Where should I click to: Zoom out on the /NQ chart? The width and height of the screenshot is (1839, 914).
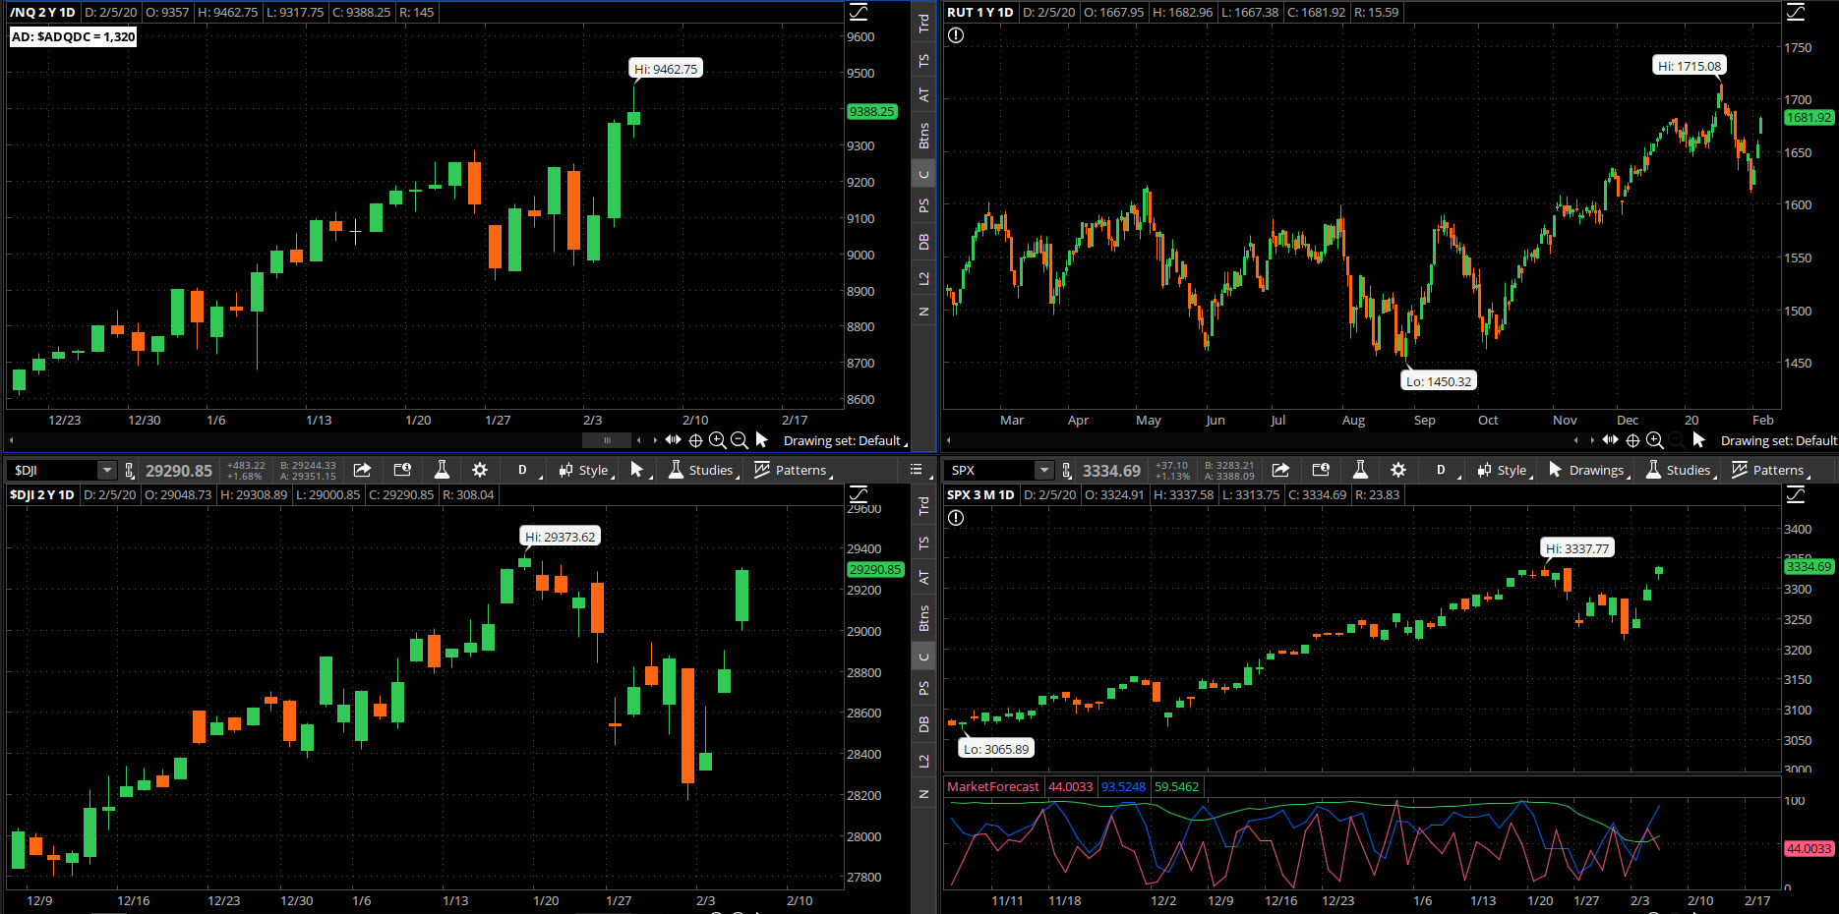point(740,440)
